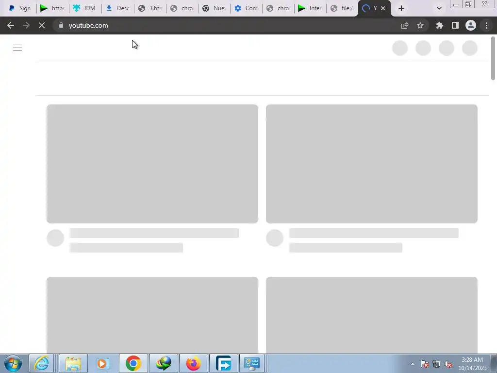Expand the tab search dropdown

[x=439, y=8]
